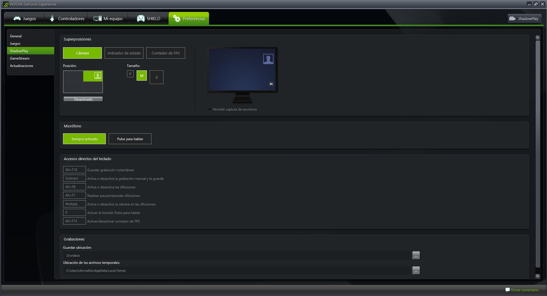Click the Superposiciones section header

[x=78, y=39]
